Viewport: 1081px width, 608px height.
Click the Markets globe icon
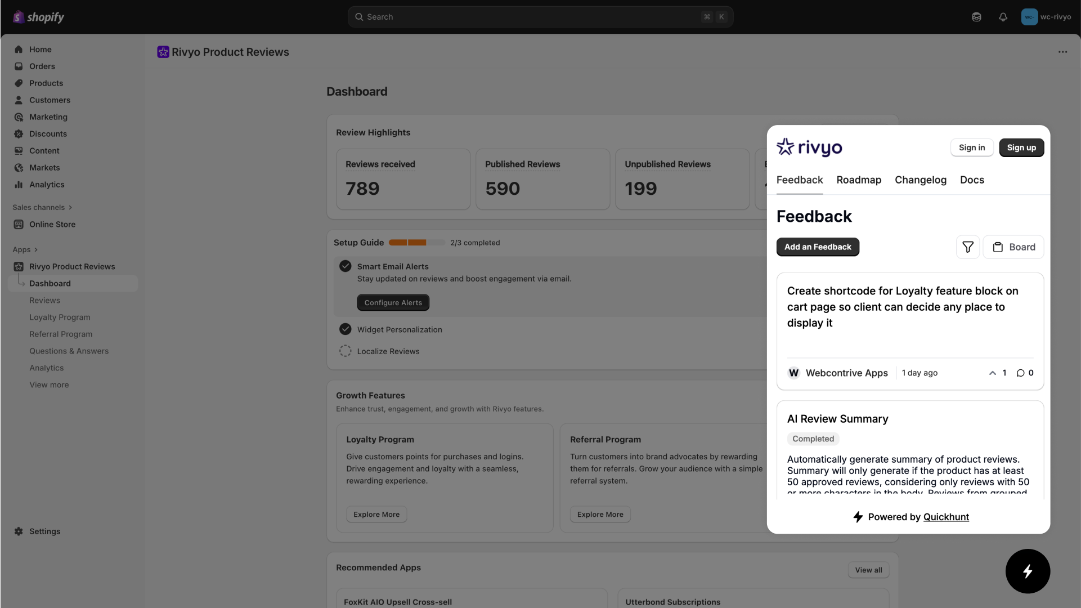pyautogui.click(x=19, y=168)
